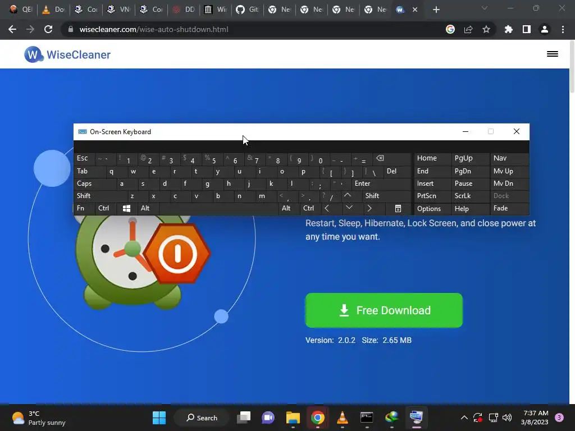Toggle left Ctrl key on On-Screen Keyboard
The width and height of the screenshot is (575, 431).
click(x=106, y=208)
